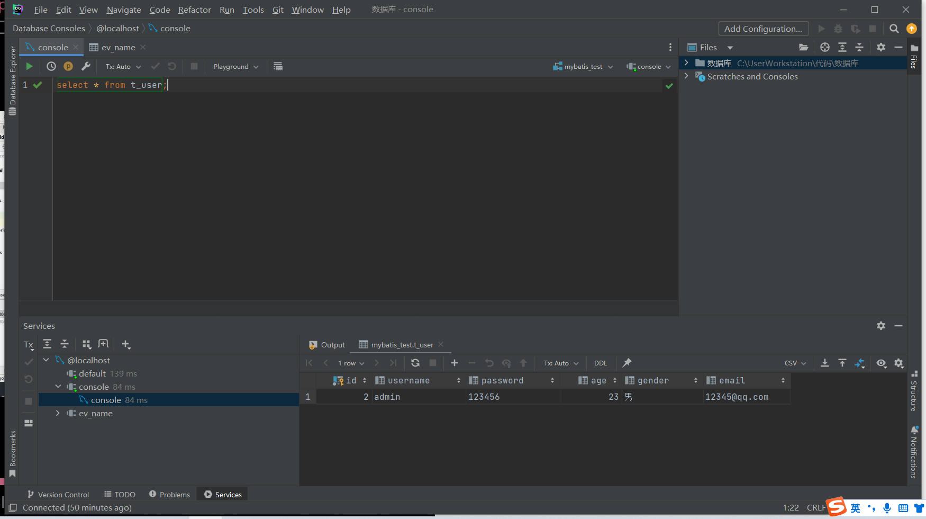Expand the ev_name node in Services
This screenshot has width=926, height=519.
pyautogui.click(x=58, y=413)
